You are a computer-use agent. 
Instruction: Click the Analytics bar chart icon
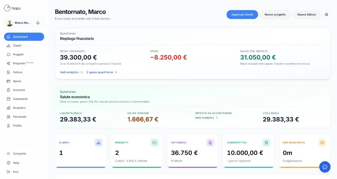click(x=8, y=108)
